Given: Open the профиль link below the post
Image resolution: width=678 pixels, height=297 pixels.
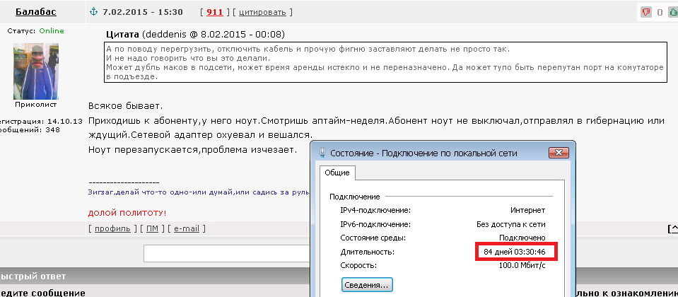Looking at the screenshot, I should (112, 228).
